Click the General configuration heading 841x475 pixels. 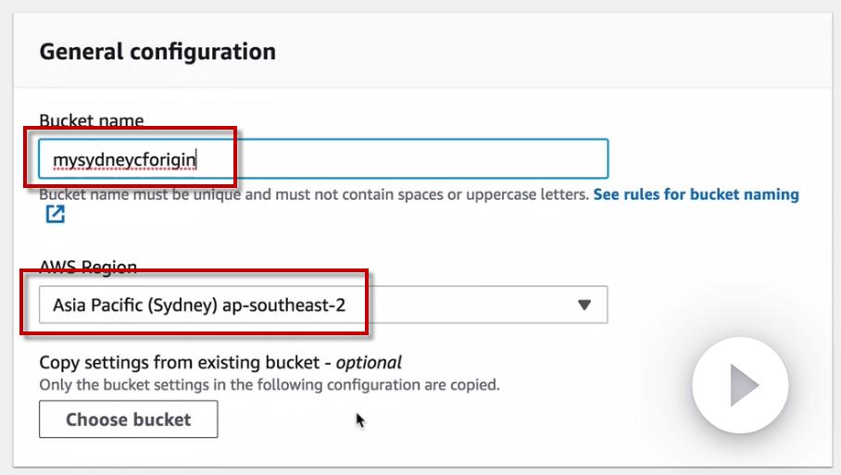pyautogui.click(x=157, y=51)
